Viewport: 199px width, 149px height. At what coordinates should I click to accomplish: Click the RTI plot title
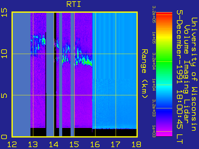74,4
